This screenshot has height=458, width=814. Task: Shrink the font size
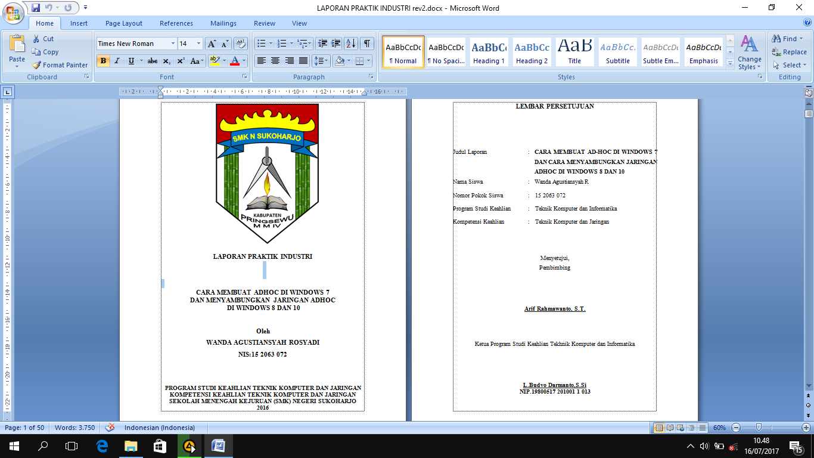click(x=225, y=44)
